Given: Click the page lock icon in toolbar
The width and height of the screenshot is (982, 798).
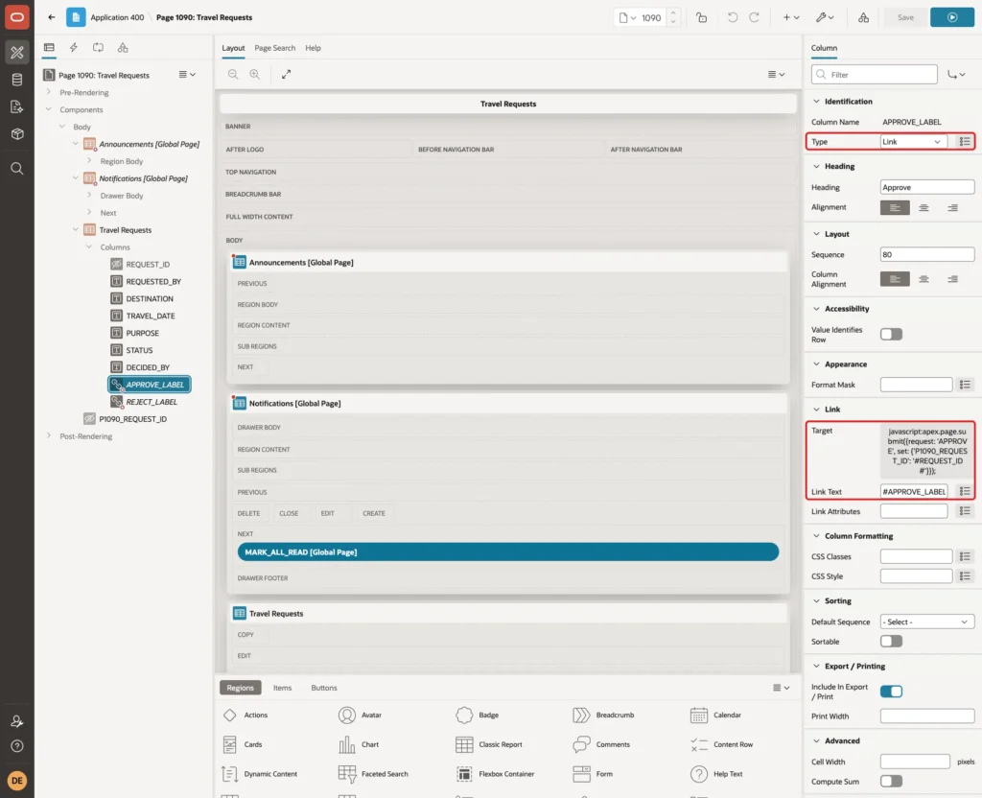Looking at the screenshot, I should [x=701, y=17].
